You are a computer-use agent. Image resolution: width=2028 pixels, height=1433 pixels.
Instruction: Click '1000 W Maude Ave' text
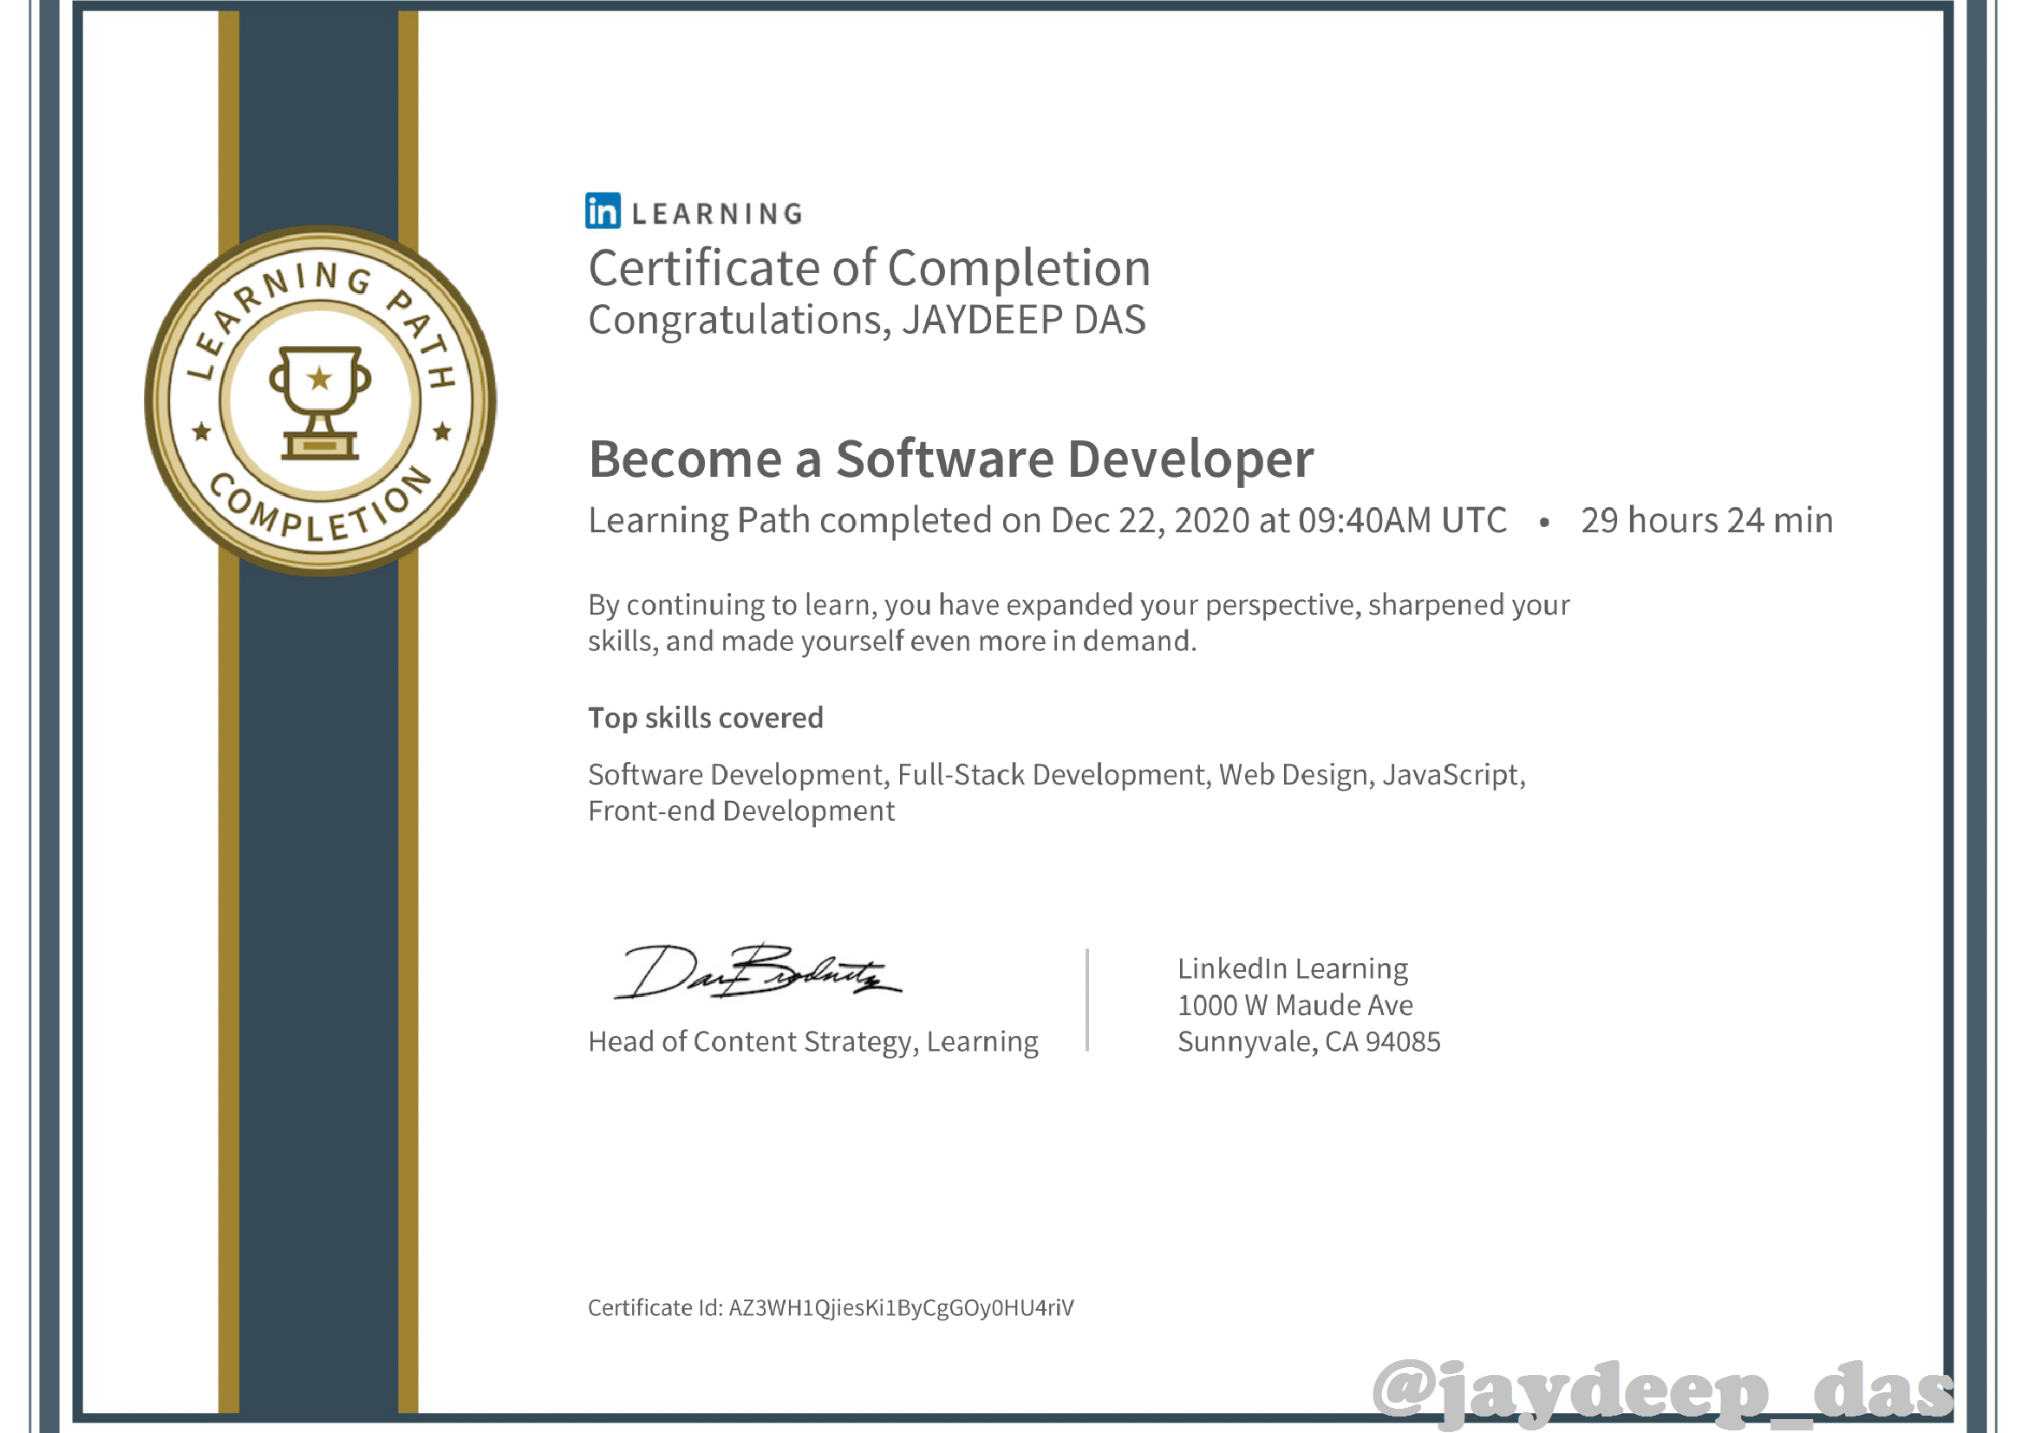click(1294, 1005)
